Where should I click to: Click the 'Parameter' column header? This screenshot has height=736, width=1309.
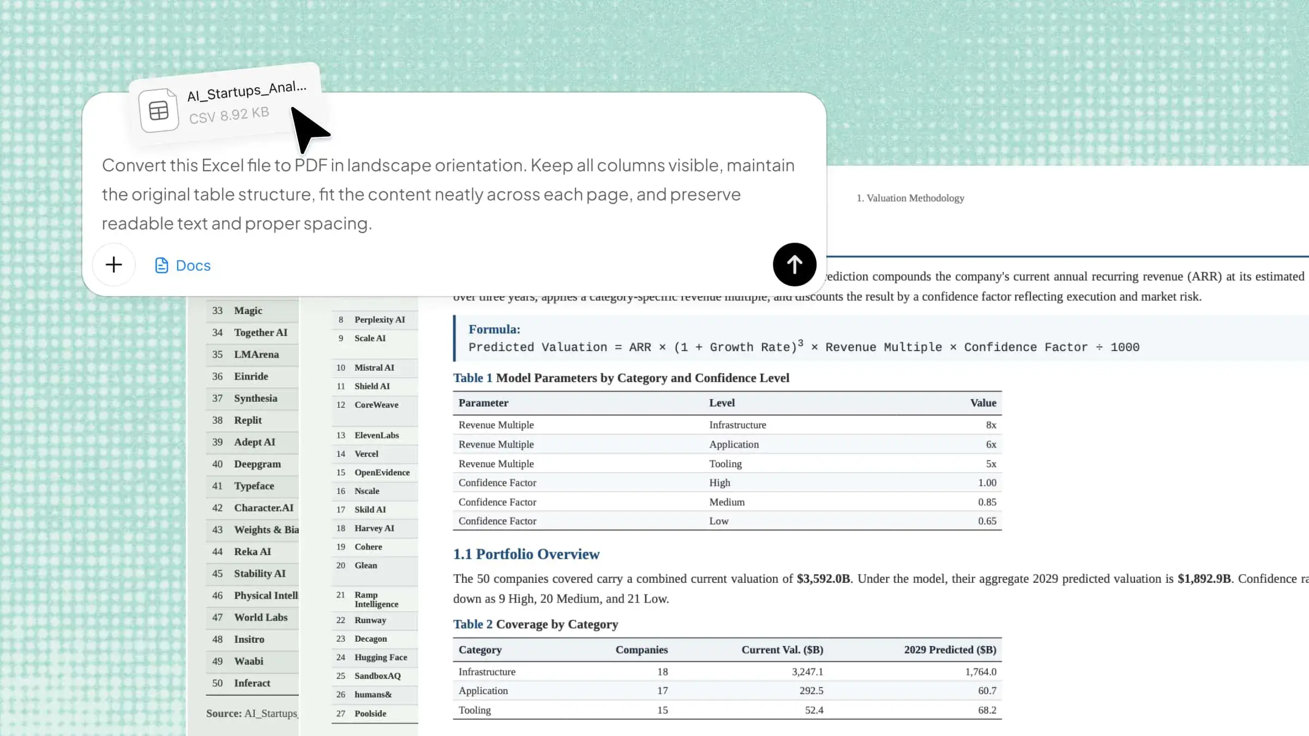tap(483, 403)
